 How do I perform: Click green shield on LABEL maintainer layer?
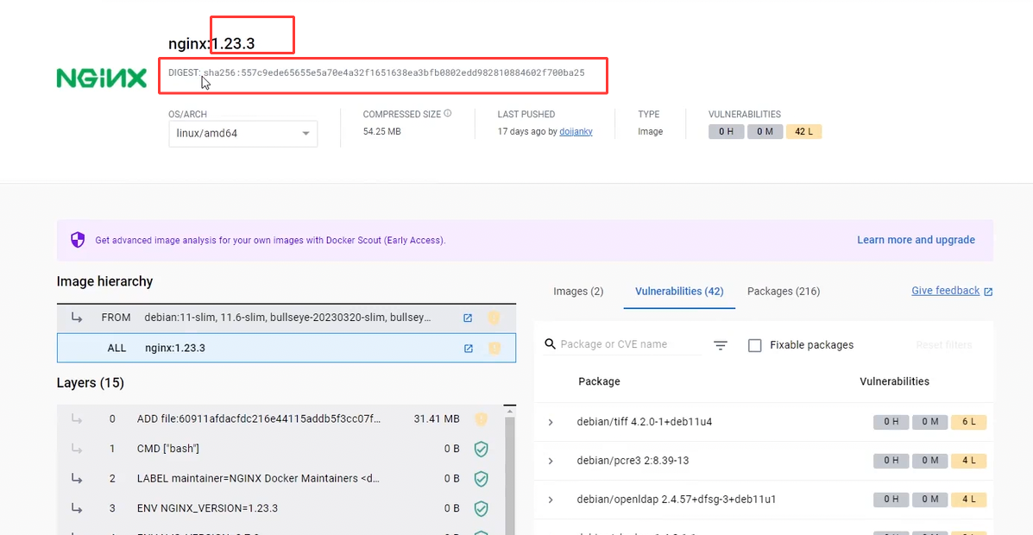coord(481,479)
